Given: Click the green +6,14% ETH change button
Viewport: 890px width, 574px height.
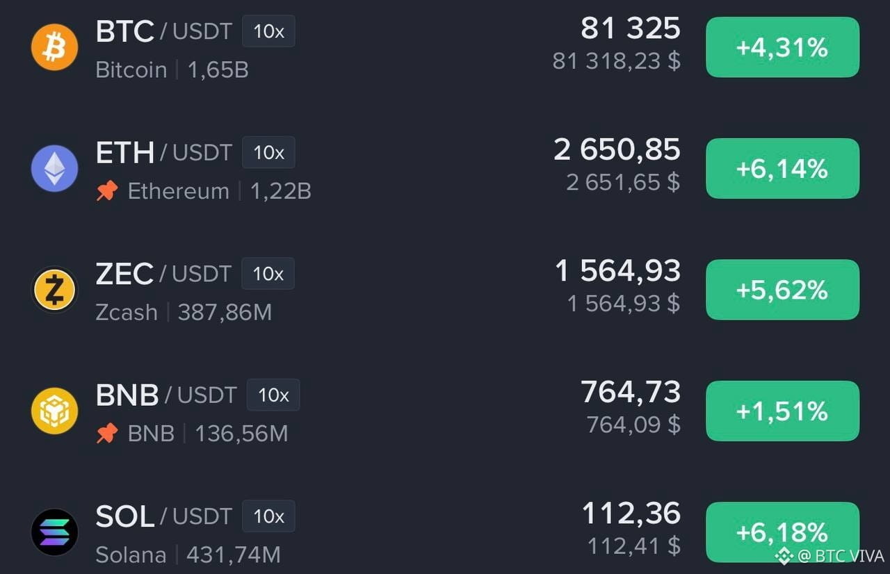Looking at the screenshot, I should (782, 168).
